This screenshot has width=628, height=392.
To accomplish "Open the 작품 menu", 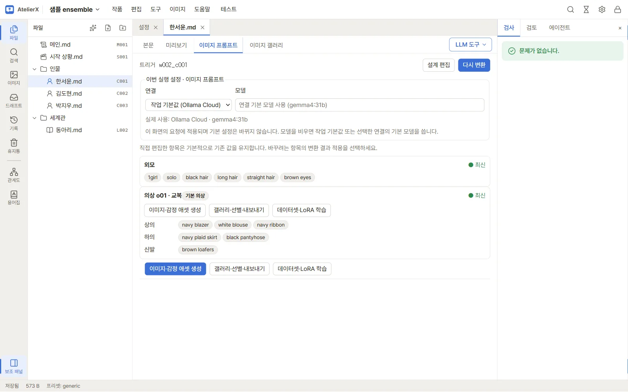I will 117,9.
